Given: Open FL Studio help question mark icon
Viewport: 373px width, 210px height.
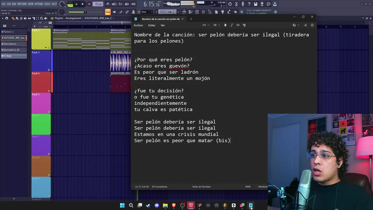Looking at the screenshot, I should (x=249, y=4).
